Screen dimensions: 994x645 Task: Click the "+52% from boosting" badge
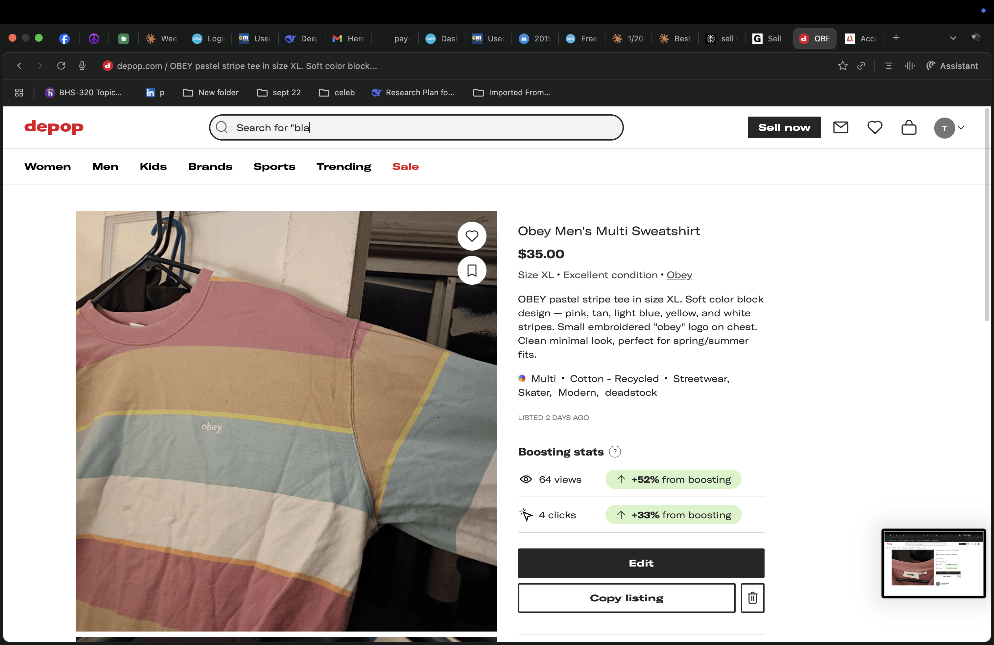pyautogui.click(x=673, y=479)
